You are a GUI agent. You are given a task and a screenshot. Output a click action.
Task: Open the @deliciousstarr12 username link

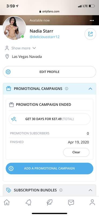tap(45, 37)
